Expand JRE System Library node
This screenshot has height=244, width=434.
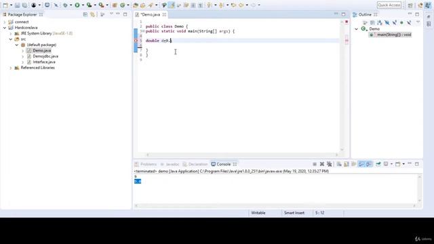[x=11, y=33]
